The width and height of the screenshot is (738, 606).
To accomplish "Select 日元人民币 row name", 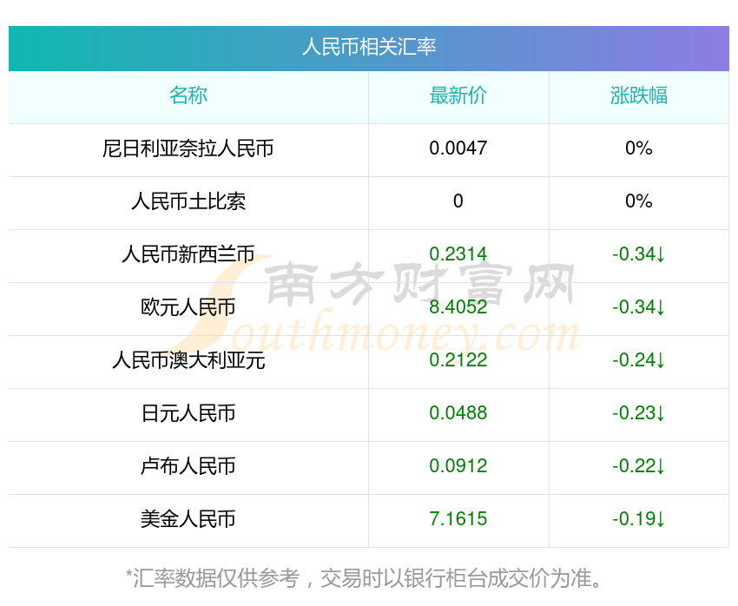I will pyautogui.click(x=188, y=413).
